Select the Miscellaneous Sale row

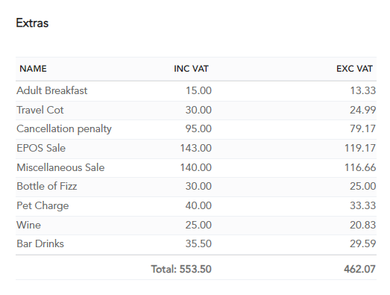(196, 167)
